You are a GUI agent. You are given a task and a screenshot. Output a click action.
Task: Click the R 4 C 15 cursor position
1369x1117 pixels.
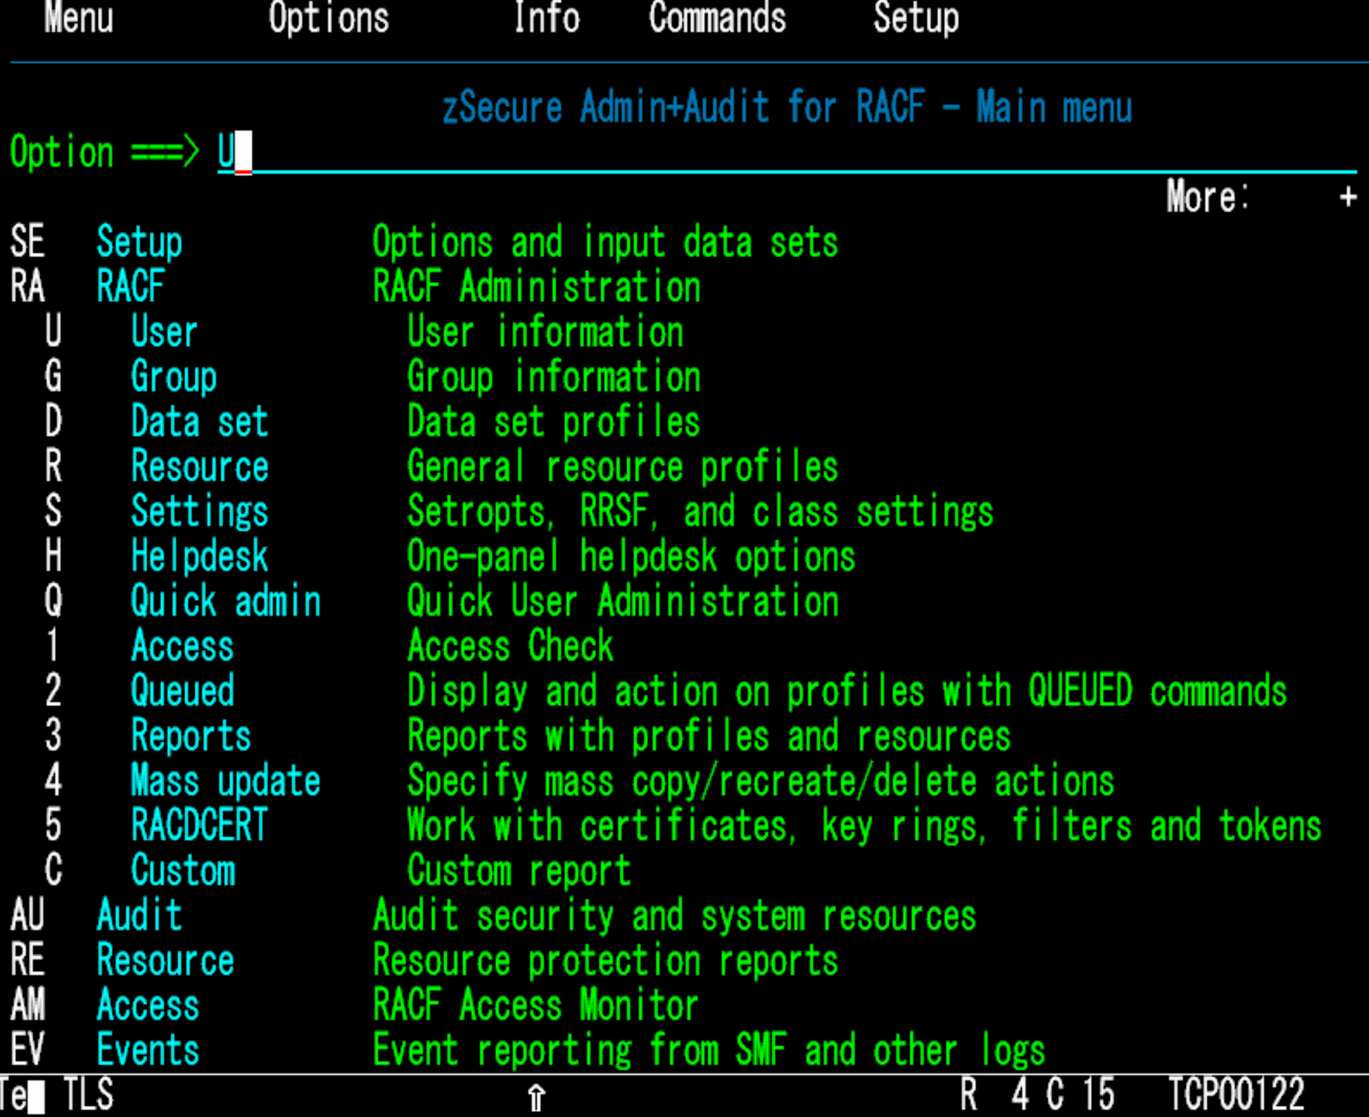(1037, 1095)
